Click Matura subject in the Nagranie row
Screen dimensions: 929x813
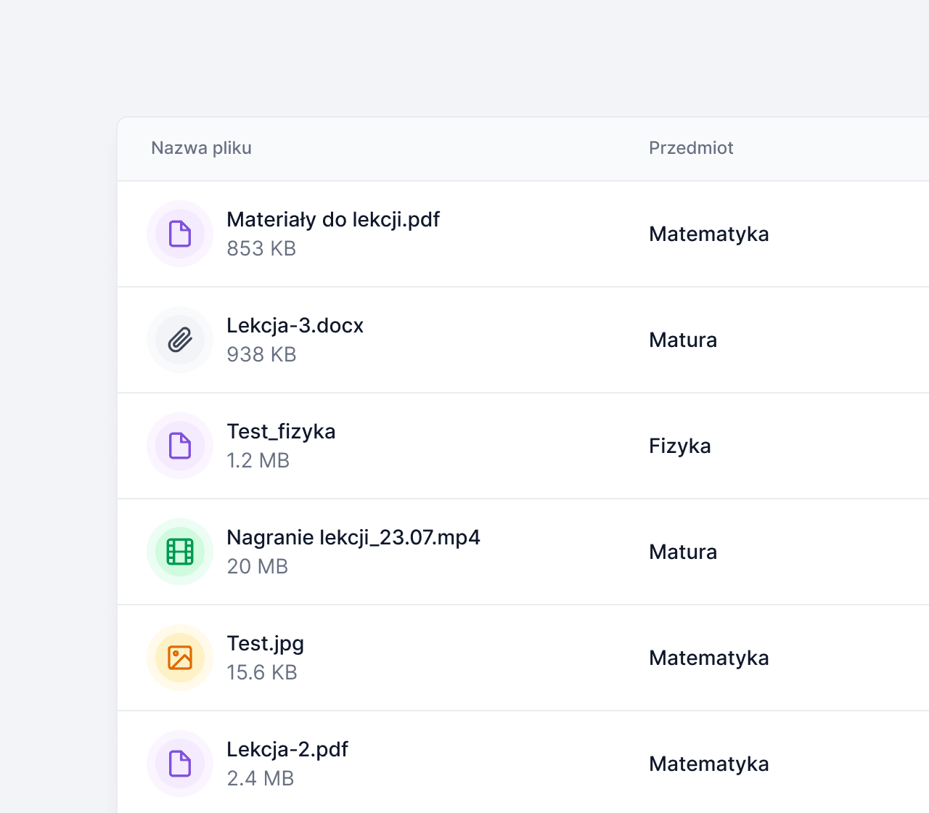pyautogui.click(x=682, y=552)
